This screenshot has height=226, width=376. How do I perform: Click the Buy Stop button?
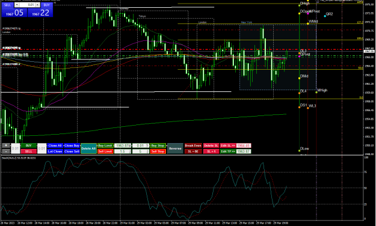(x=158, y=145)
